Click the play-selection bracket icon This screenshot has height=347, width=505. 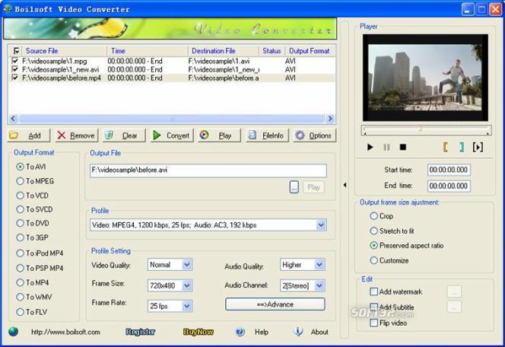click(478, 147)
